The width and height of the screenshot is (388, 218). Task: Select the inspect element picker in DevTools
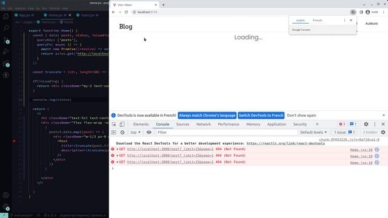[x=114, y=124]
